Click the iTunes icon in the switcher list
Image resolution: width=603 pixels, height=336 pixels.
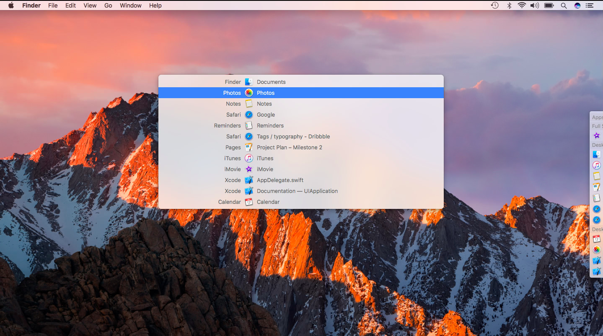click(x=249, y=158)
